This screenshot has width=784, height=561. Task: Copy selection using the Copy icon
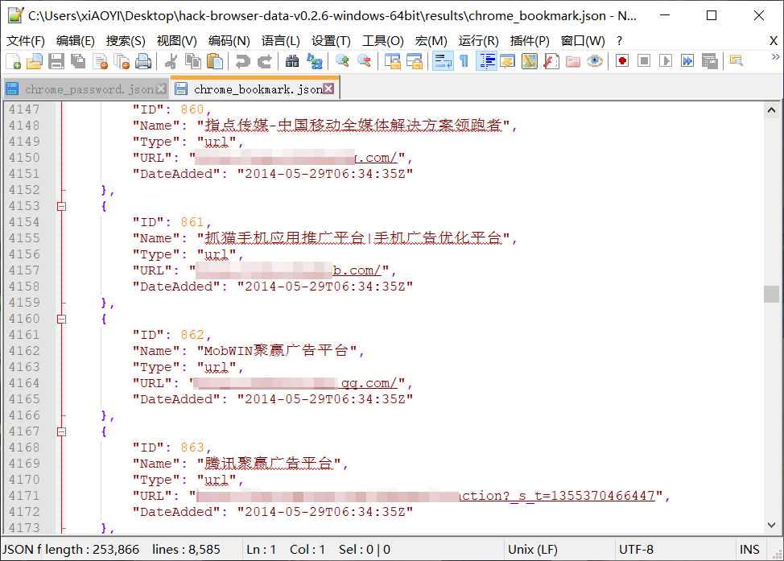pos(193,61)
